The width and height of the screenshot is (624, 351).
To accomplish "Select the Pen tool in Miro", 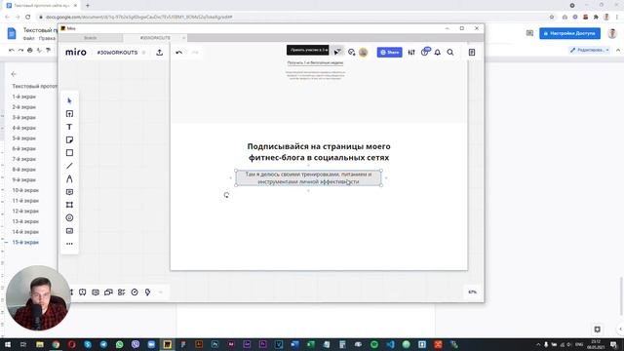I will tap(69, 179).
